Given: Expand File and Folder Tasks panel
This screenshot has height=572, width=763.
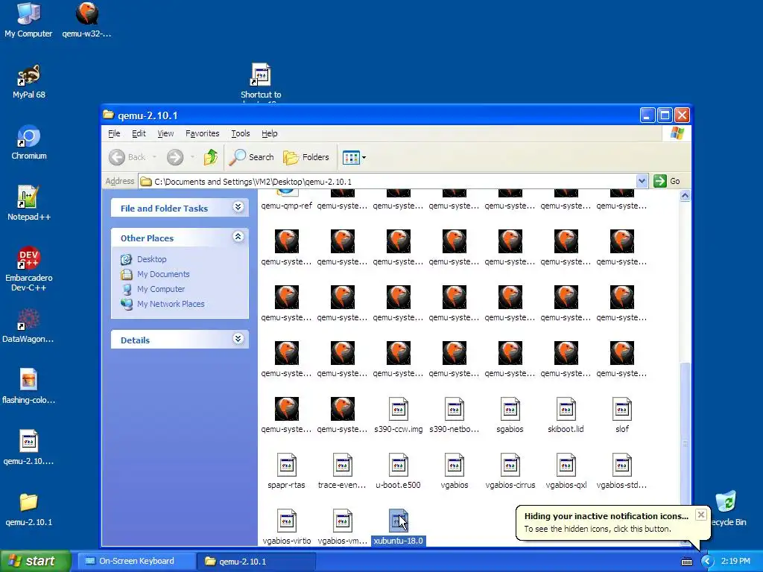Looking at the screenshot, I should point(238,207).
